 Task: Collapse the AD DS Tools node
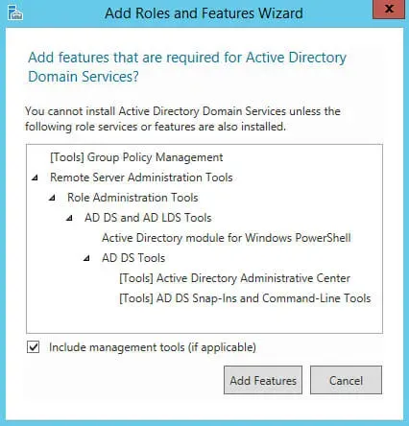tap(86, 258)
